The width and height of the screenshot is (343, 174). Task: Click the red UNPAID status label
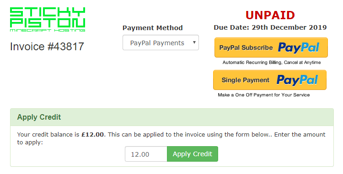[270, 15]
